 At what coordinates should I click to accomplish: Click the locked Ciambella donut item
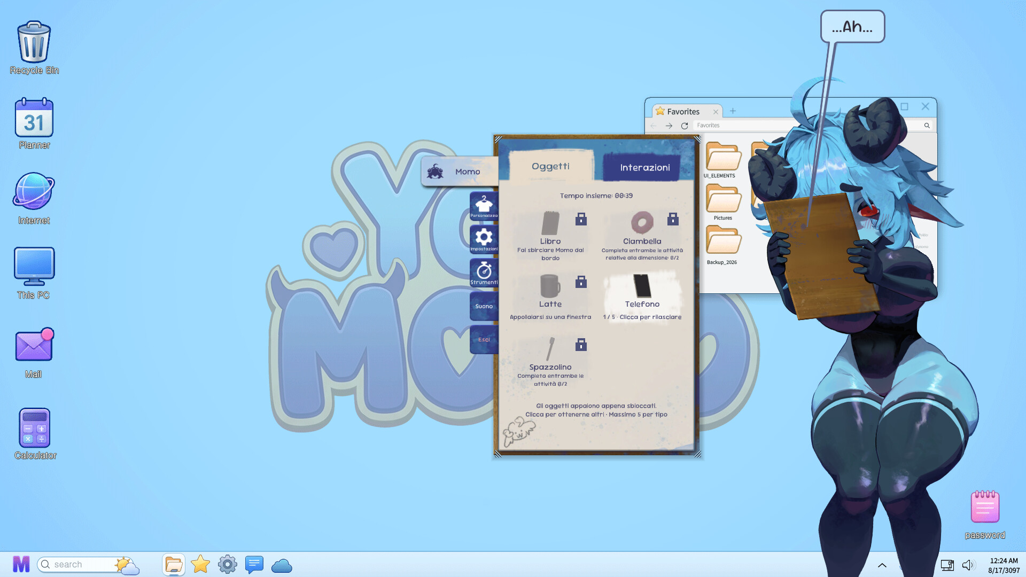[642, 235]
